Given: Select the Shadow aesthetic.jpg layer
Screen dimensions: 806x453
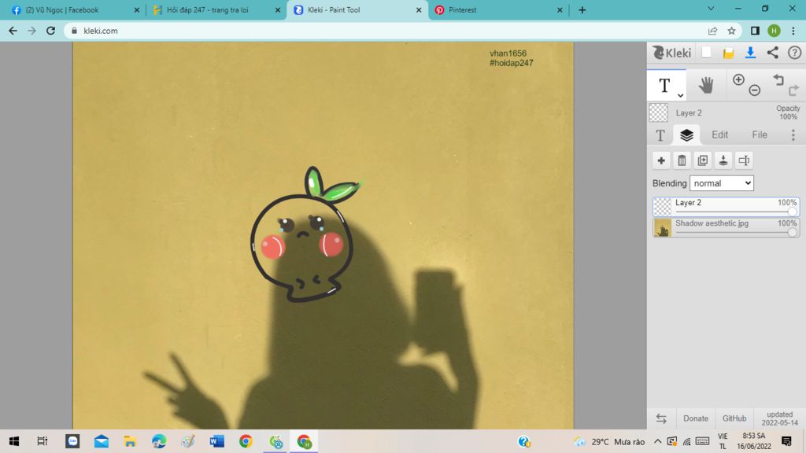Looking at the screenshot, I should pos(726,227).
